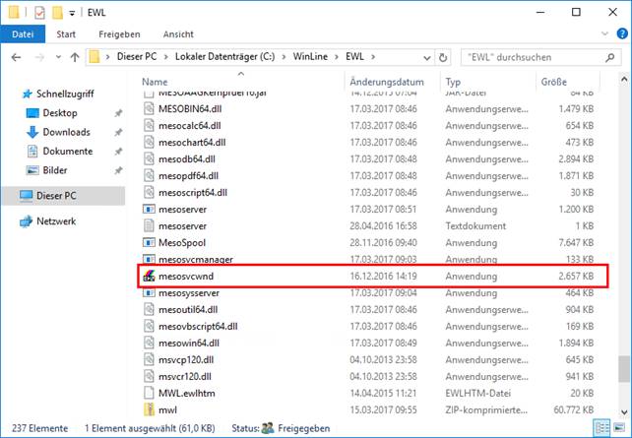Navigate back with the back arrow
Image resolution: width=632 pixels, height=438 pixels.
pos(15,57)
